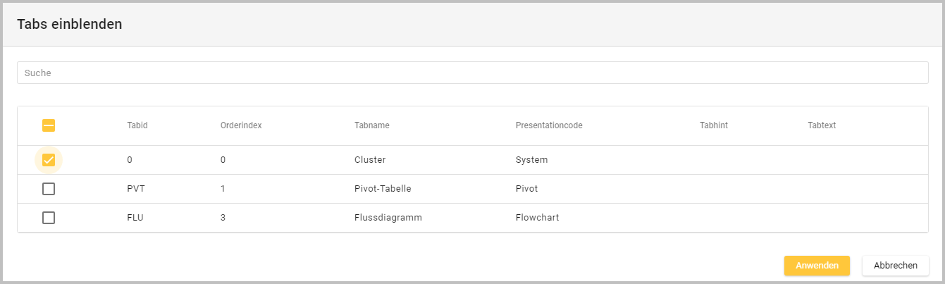Click the Pivot presentation code cell
945x284 pixels.
526,189
